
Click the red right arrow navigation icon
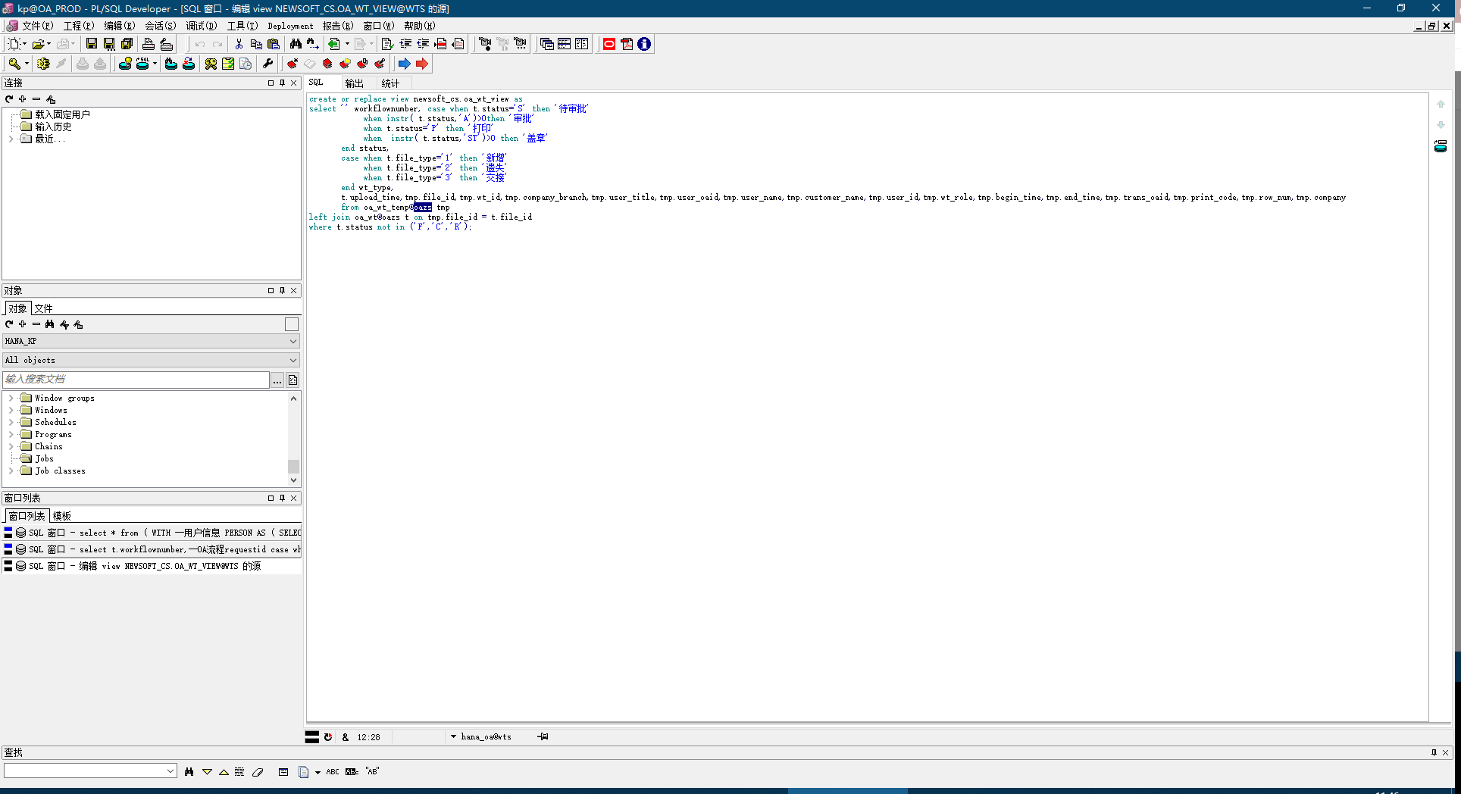tap(422, 64)
